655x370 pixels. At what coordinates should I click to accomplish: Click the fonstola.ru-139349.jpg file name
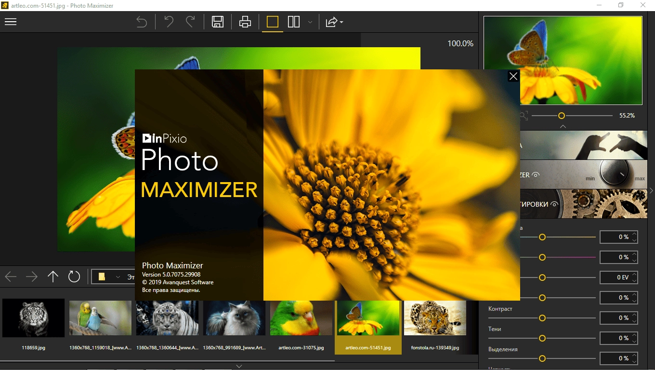click(435, 347)
